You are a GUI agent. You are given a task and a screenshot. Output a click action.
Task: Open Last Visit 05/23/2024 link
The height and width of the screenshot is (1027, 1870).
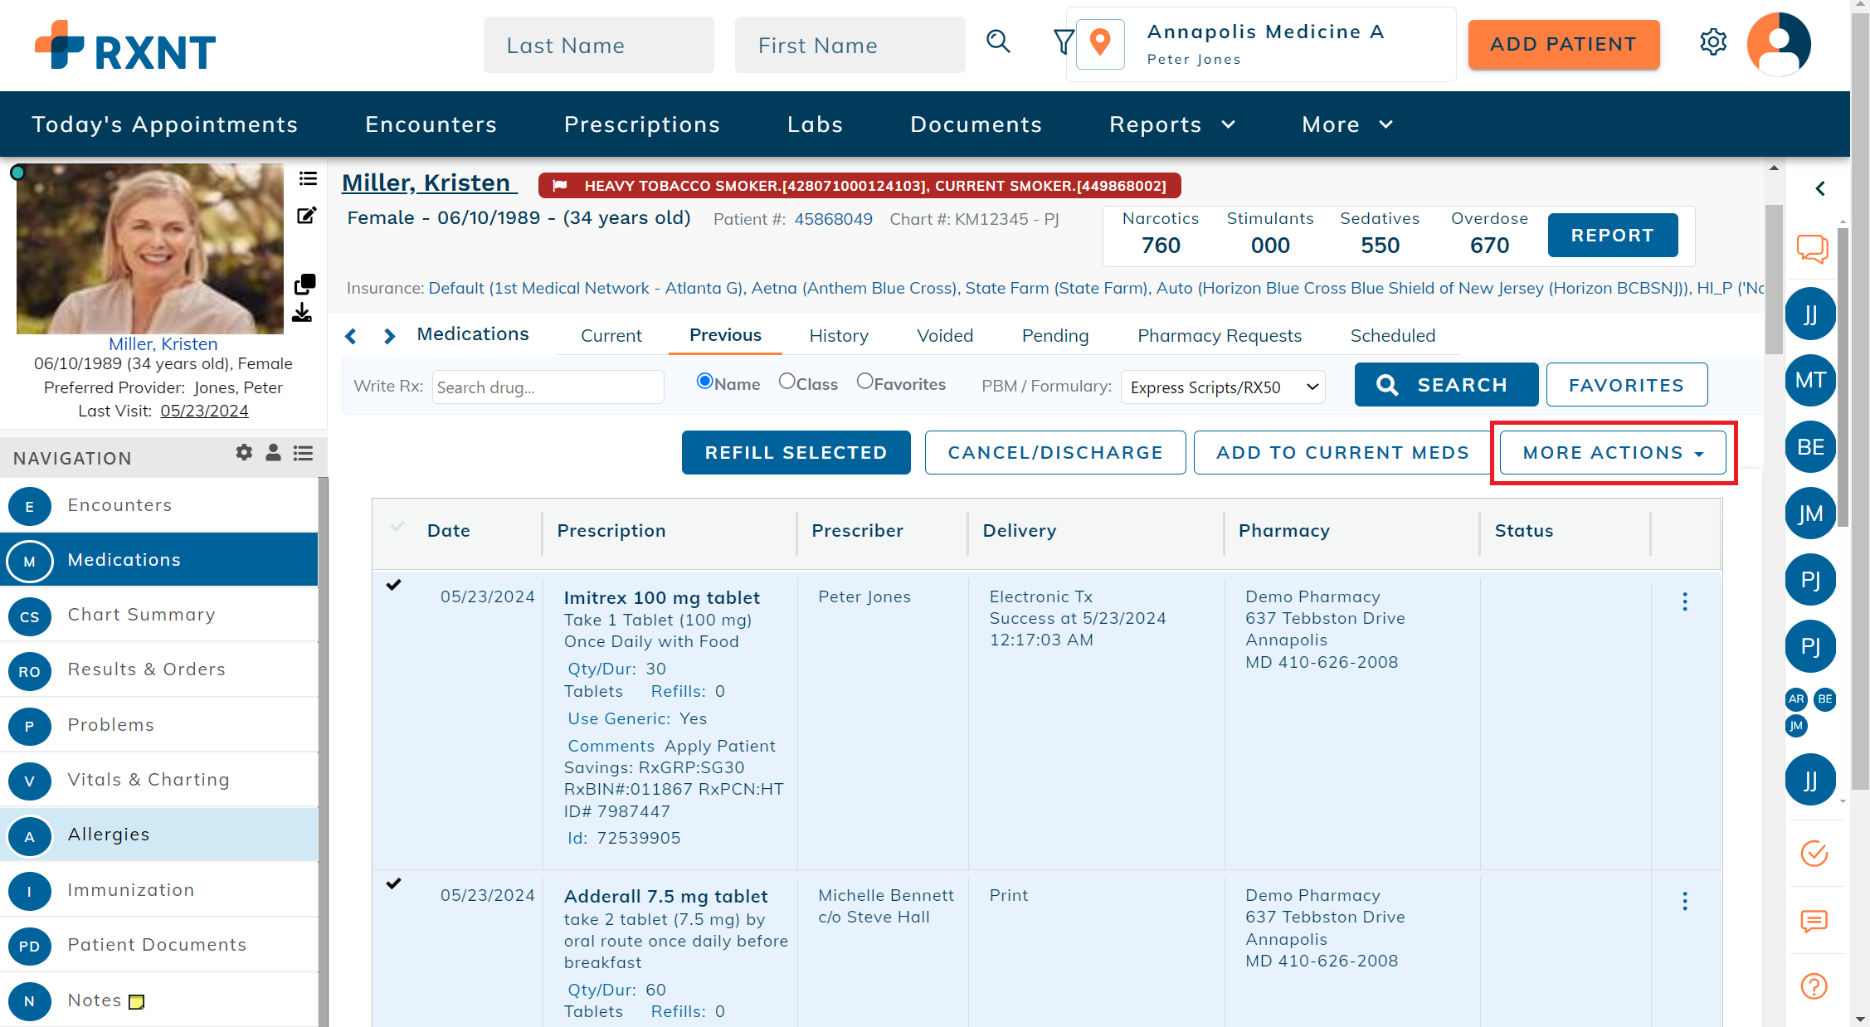tap(204, 411)
